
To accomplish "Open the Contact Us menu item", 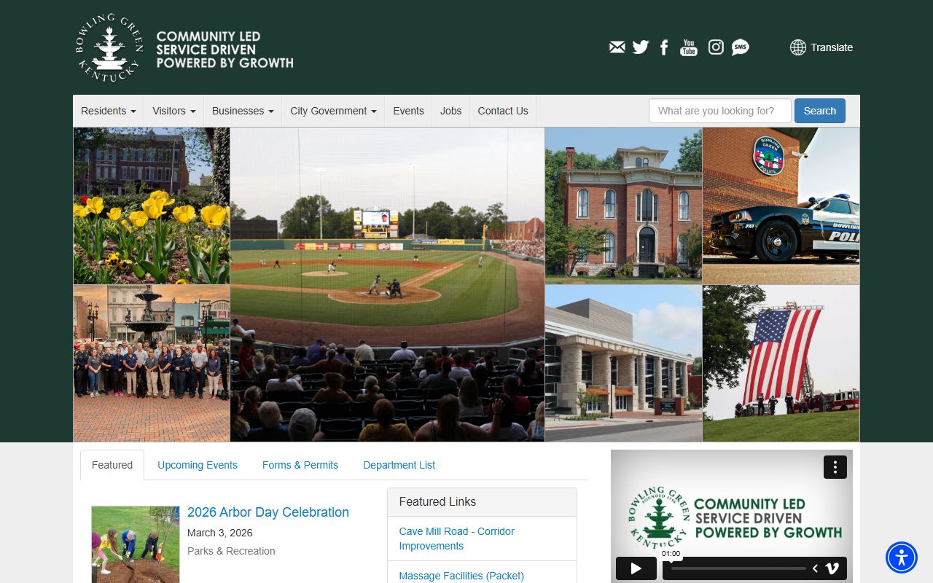I will click(x=503, y=111).
